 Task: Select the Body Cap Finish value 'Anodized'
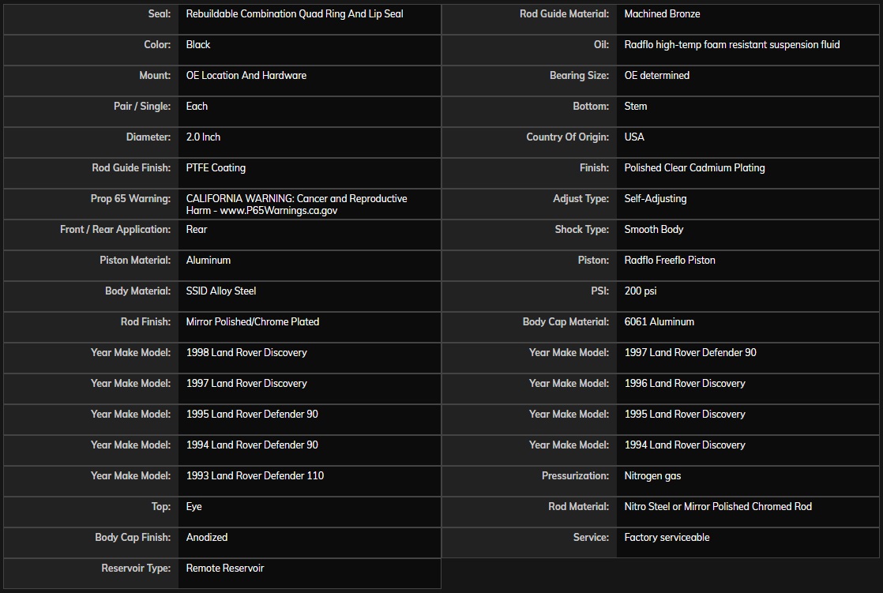[207, 537]
